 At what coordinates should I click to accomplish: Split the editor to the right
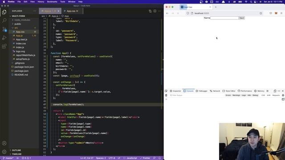point(155,11)
